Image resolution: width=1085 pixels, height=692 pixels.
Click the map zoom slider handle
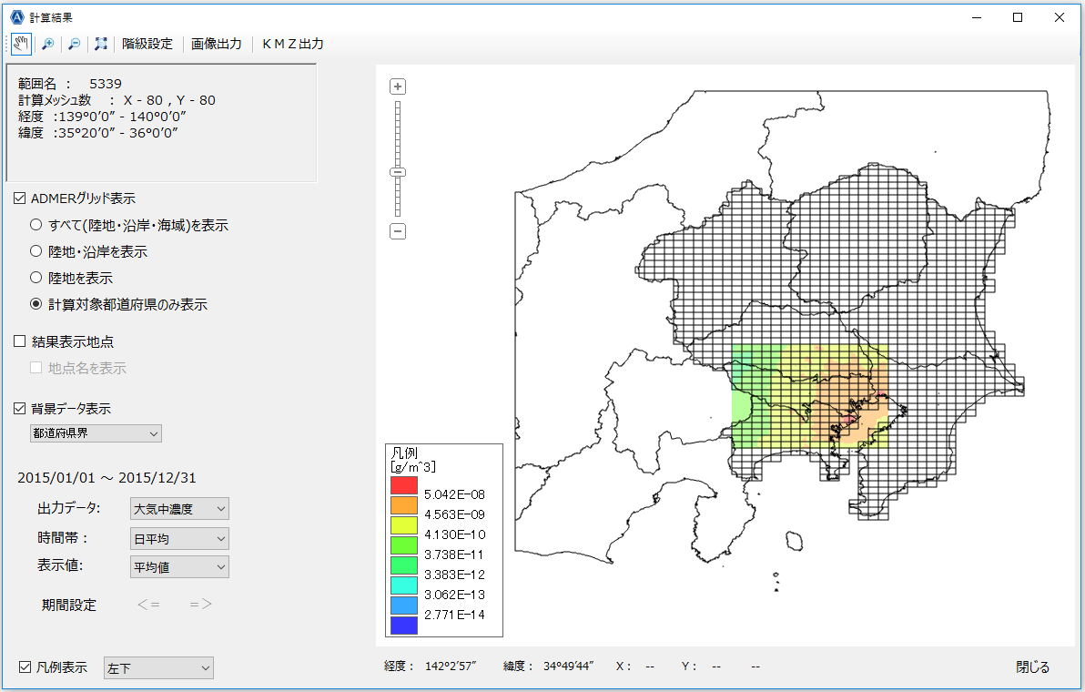click(x=398, y=172)
